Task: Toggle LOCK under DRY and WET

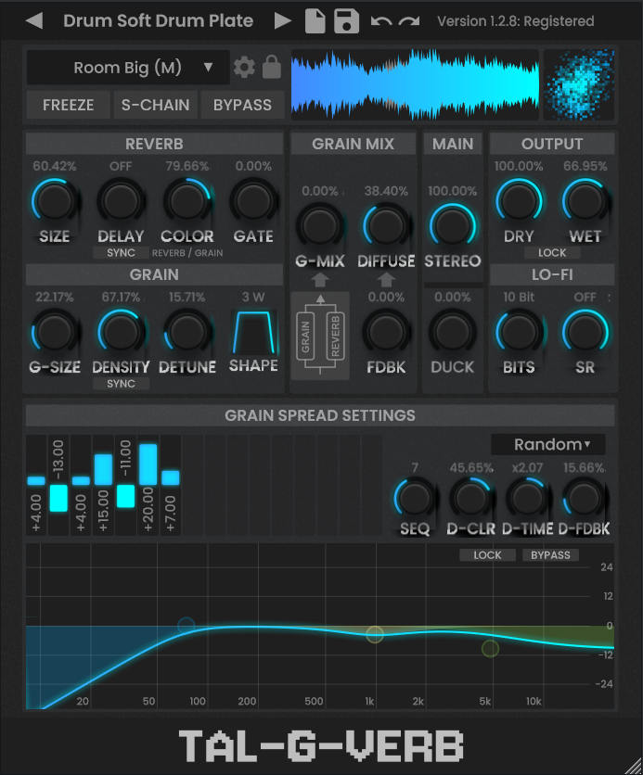Action: [x=552, y=252]
